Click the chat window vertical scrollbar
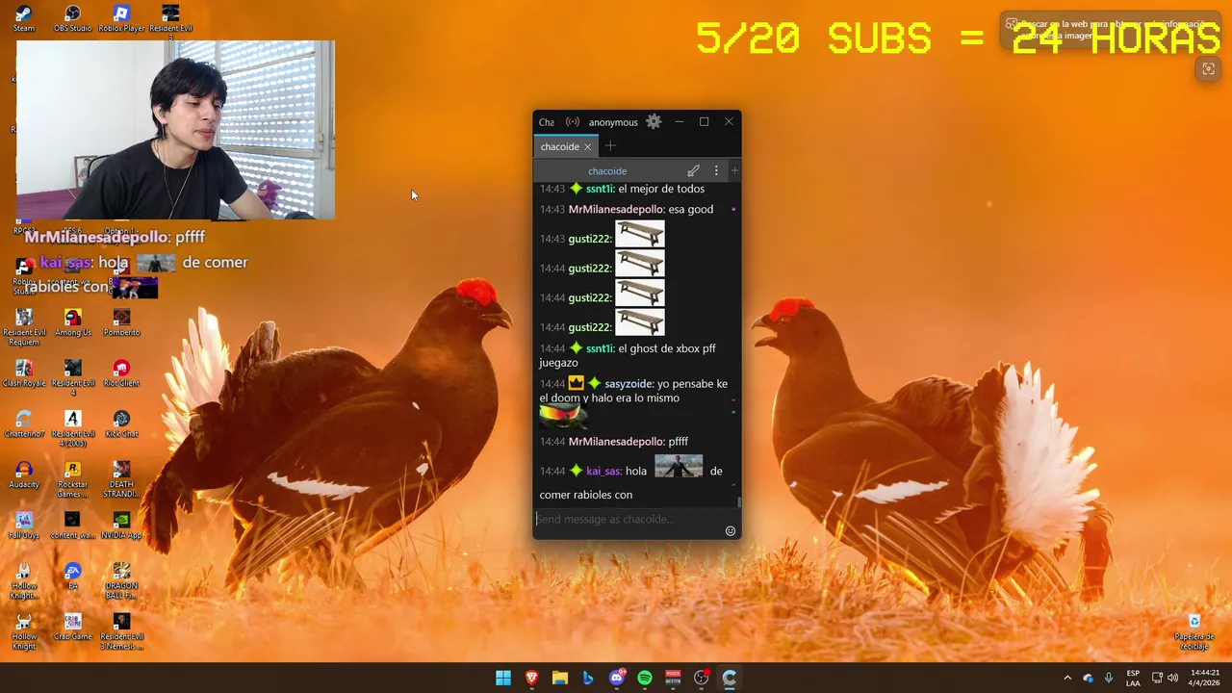The image size is (1232, 693). click(x=739, y=501)
